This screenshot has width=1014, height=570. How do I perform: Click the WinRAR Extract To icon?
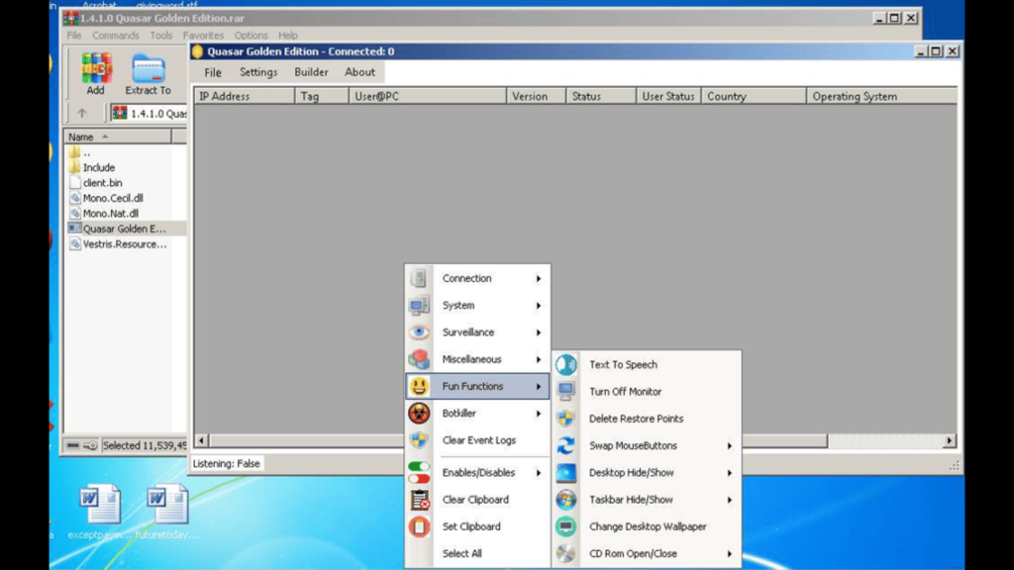pos(149,68)
